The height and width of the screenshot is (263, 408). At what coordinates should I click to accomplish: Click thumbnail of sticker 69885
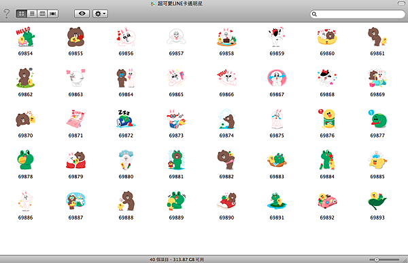point(377,160)
